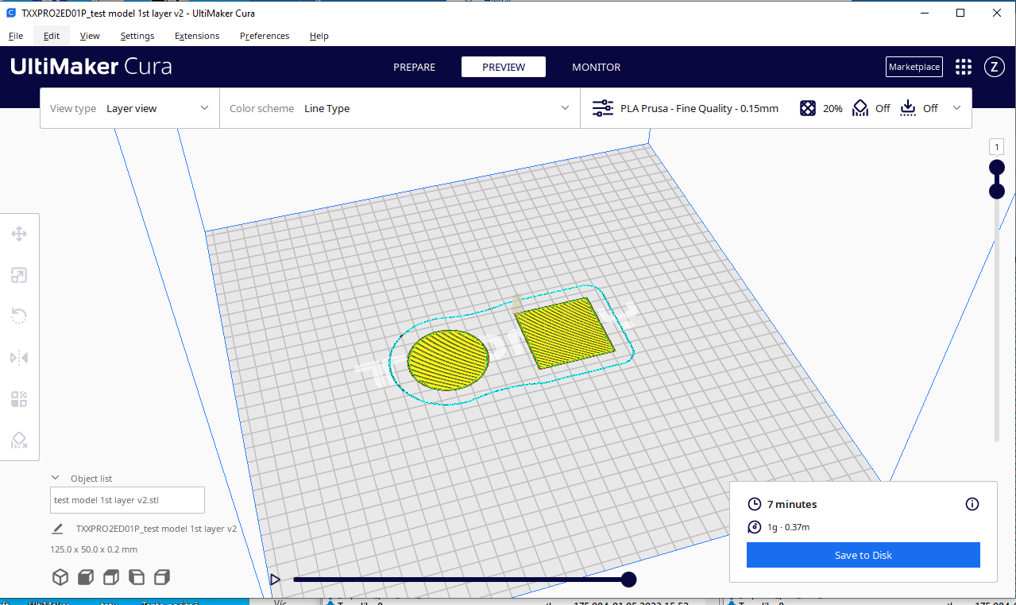Open the Support Blocker tool
Viewport: 1016px width, 605px height.
[19, 440]
